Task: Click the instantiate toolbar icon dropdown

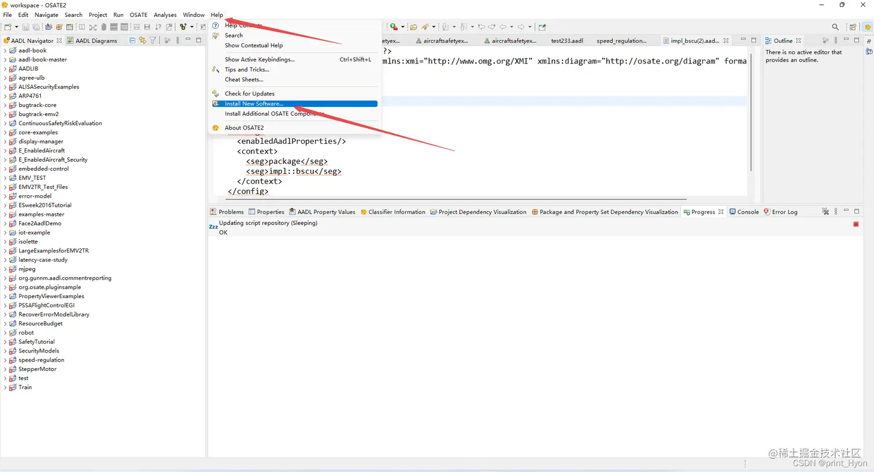Action: (192, 27)
